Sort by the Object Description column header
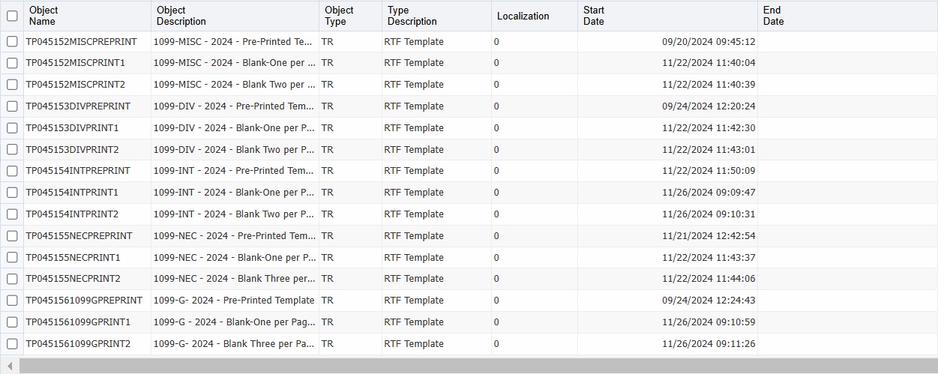The width and height of the screenshot is (938, 374). [x=235, y=16]
